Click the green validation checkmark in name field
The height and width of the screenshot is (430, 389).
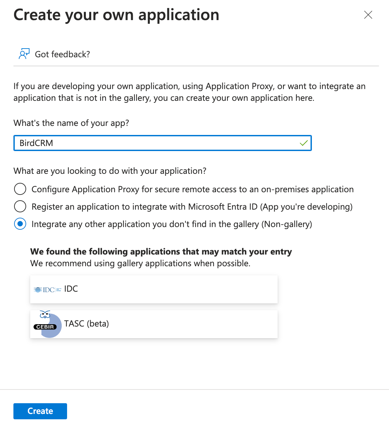pyautogui.click(x=303, y=143)
